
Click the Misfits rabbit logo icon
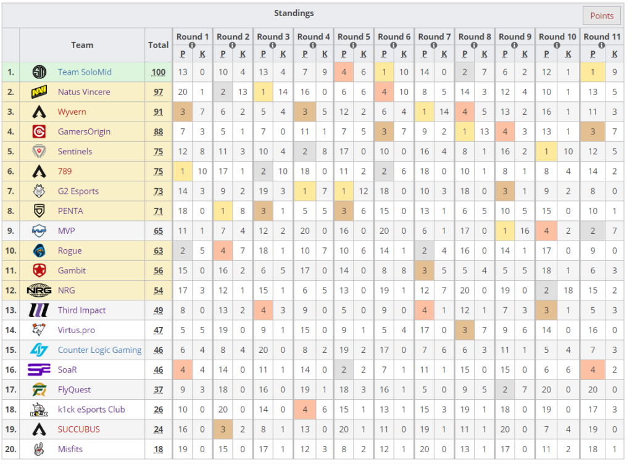point(39,449)
